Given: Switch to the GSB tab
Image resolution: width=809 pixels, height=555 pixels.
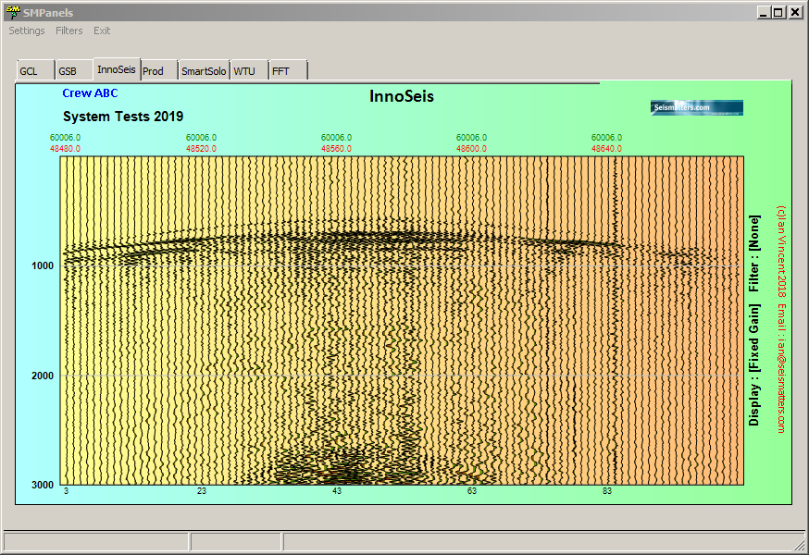Looking at the screenshot, I should point(74,70).
